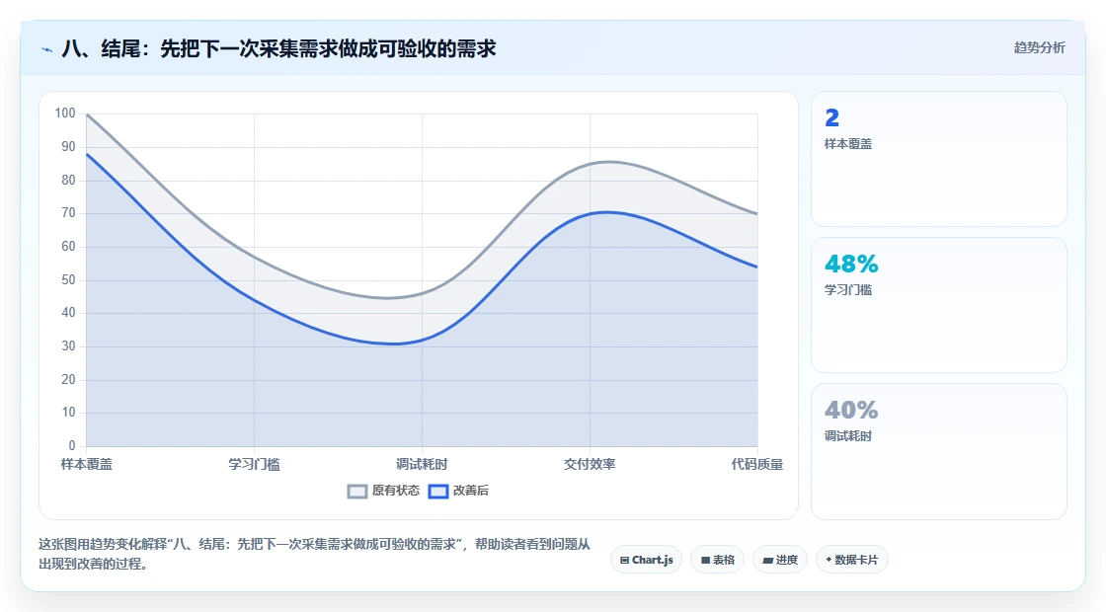Toggle the 原有状态 legend entry

(x=384, y=491)
